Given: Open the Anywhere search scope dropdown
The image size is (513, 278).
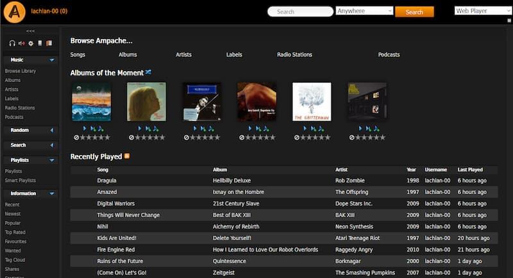Looking at the screenshot, I should (364, 11).
